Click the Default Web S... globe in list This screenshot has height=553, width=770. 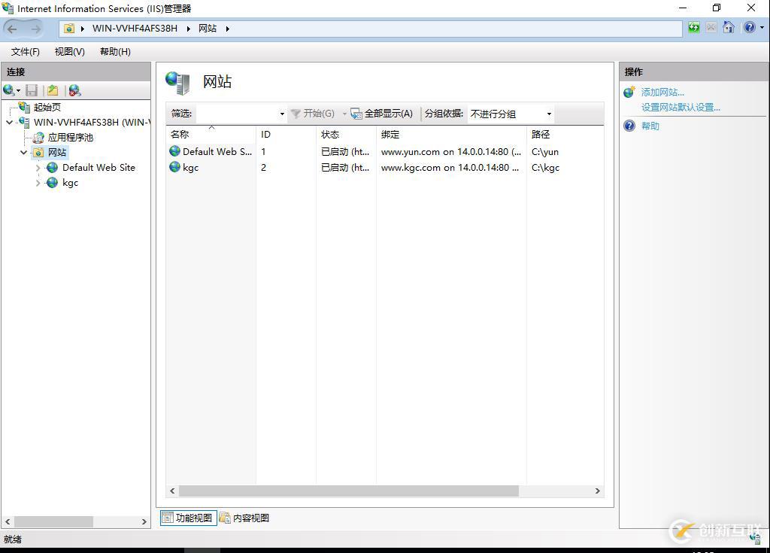coord(174,151)
